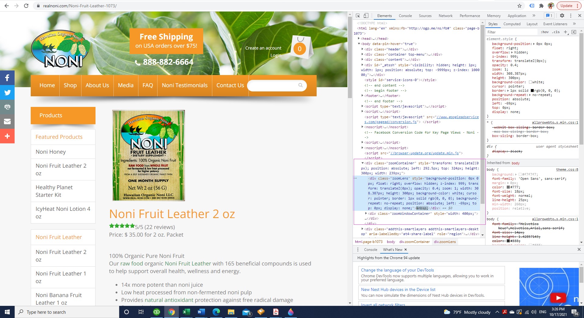584x318 pixels.
Task: Expand the div class header node
Action: [362, 49]
